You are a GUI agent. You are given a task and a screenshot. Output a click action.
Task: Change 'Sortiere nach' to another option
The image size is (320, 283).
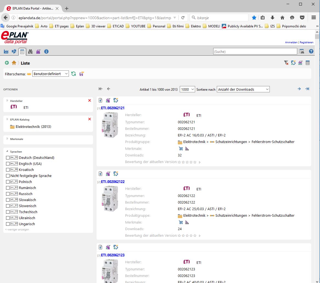tap(243, 89)
